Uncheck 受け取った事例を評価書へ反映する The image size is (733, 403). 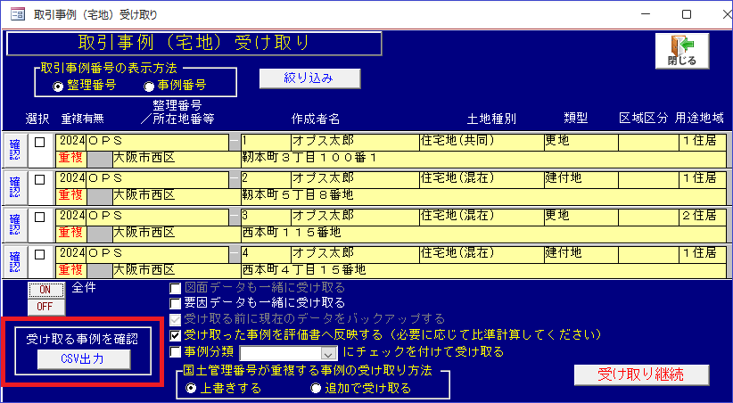click(177, 335)
